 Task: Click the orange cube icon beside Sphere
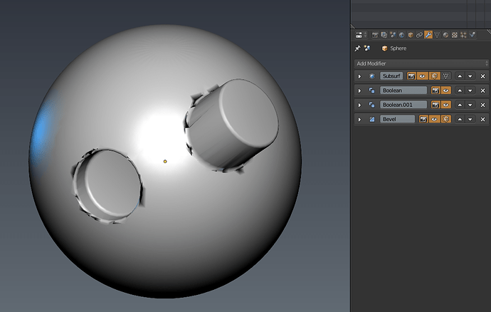[384, 48]
